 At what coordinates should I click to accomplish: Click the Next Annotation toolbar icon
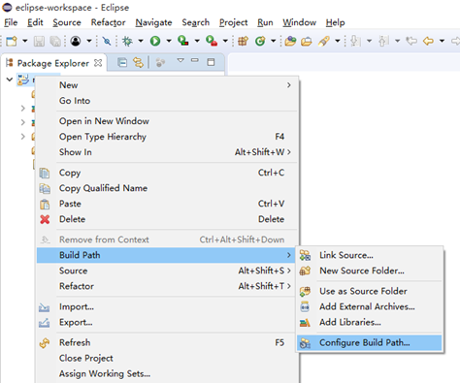[355, 41]
